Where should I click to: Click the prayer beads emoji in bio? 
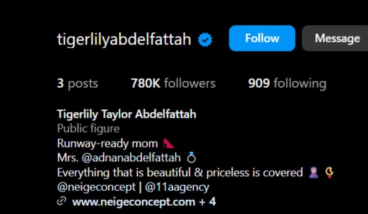coord(329,172)
